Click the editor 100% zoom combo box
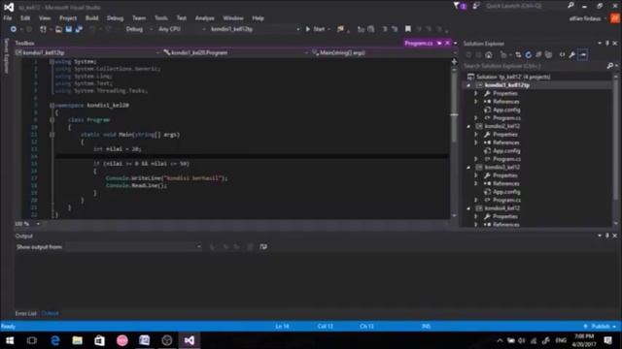 (x=28, y=224)
